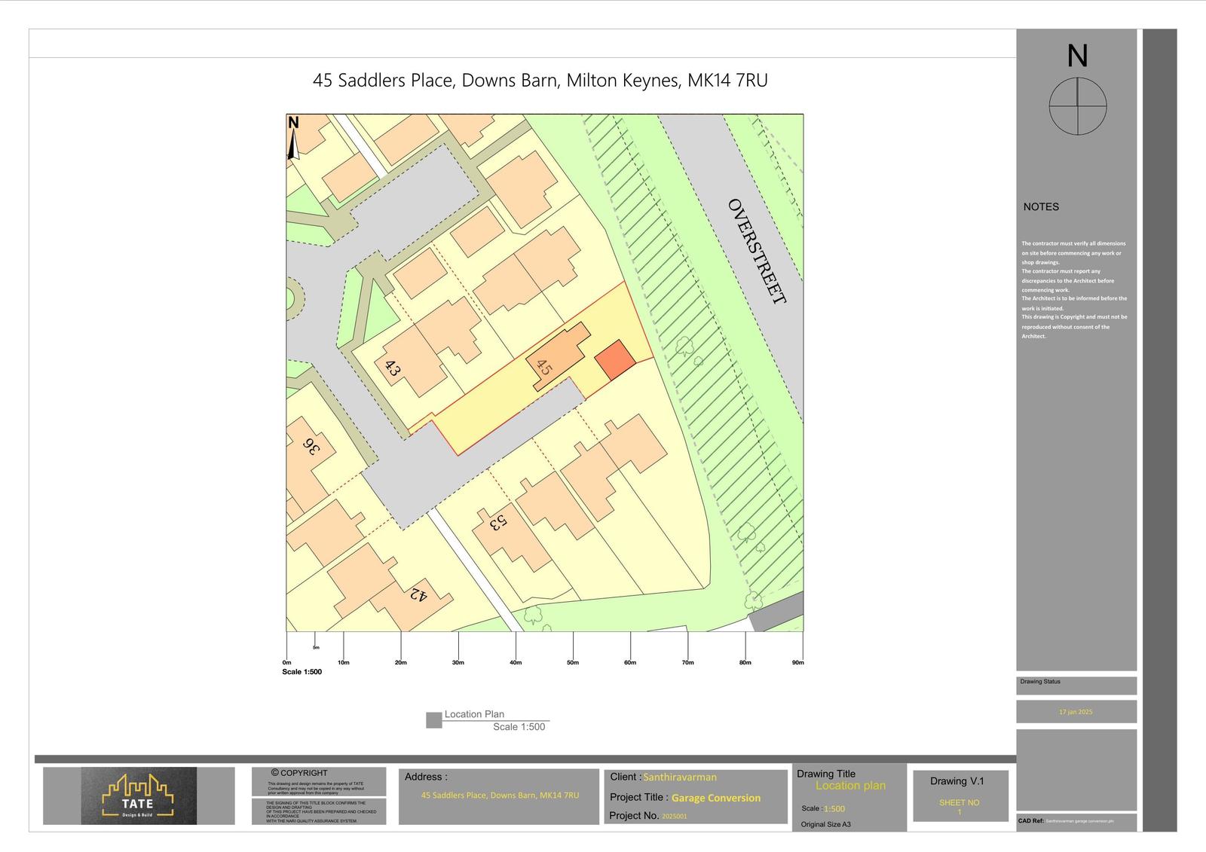Image resolution: width=1206 pixels, height=852 pixels.
Task: Click the TATE Design & Build logo
Action: click(x=139, y=796)
